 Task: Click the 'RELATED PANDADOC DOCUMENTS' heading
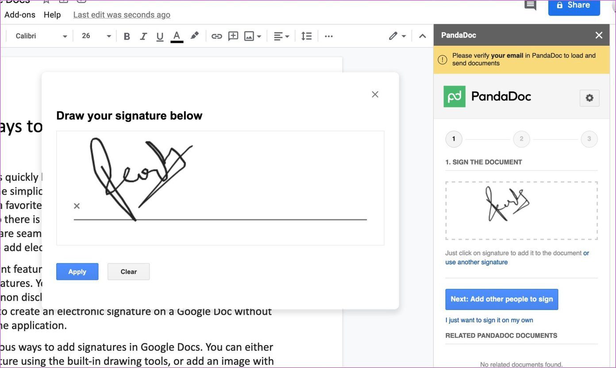pyautogui.click(x=501, y=336)
